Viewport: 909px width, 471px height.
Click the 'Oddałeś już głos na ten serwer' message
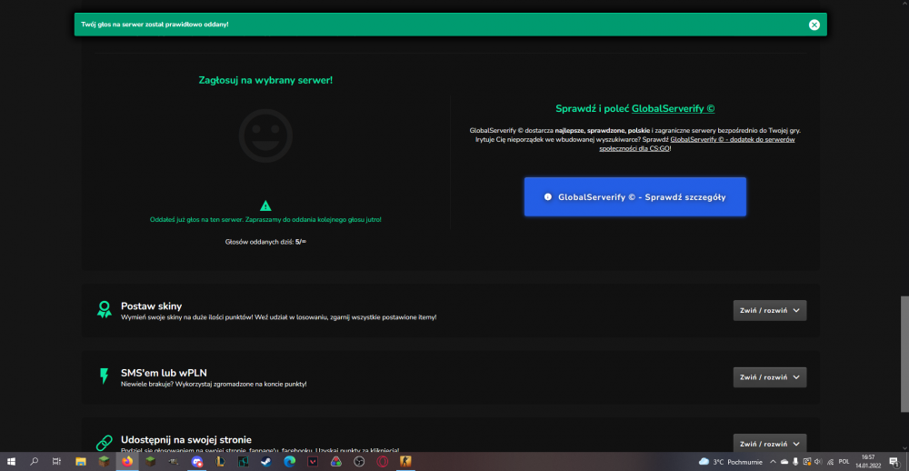265,220
